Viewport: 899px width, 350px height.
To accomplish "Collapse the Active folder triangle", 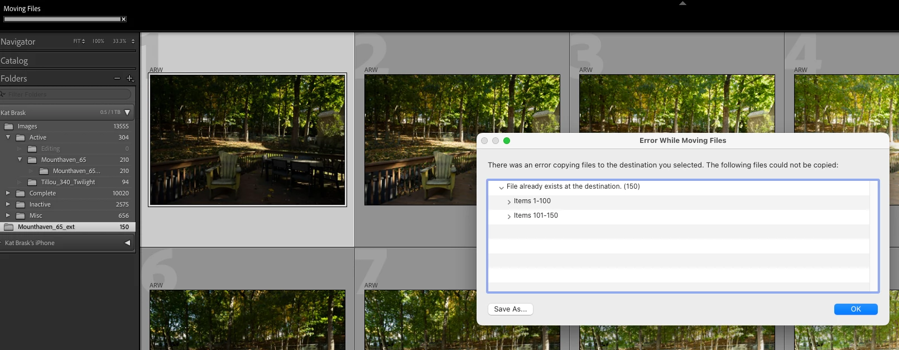I will tap(8, 137).
